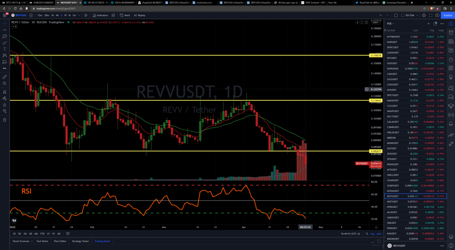
Task: Select REVVUSDT row in watchlist
Action: point(416,196)
